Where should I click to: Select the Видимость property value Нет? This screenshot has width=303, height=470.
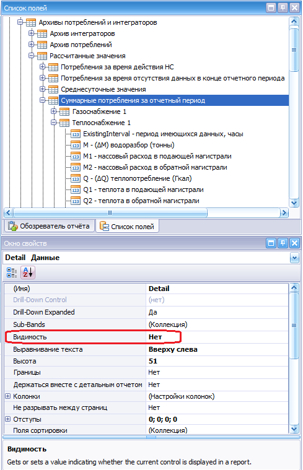pos(217,337)
